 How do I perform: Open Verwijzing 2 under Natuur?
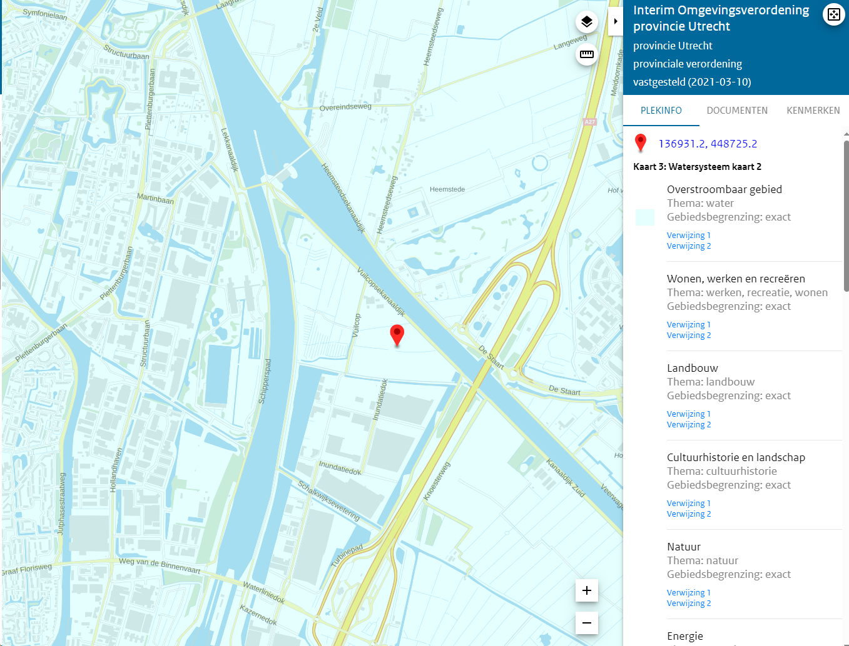[x=688, y=604]
